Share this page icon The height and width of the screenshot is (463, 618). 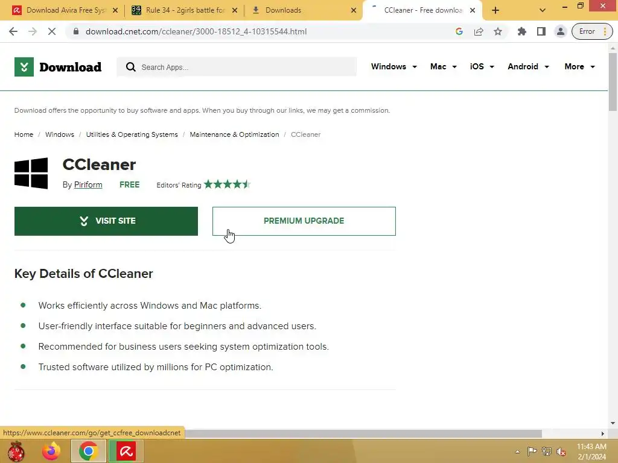pyautogui.click(x=479, y=31)
